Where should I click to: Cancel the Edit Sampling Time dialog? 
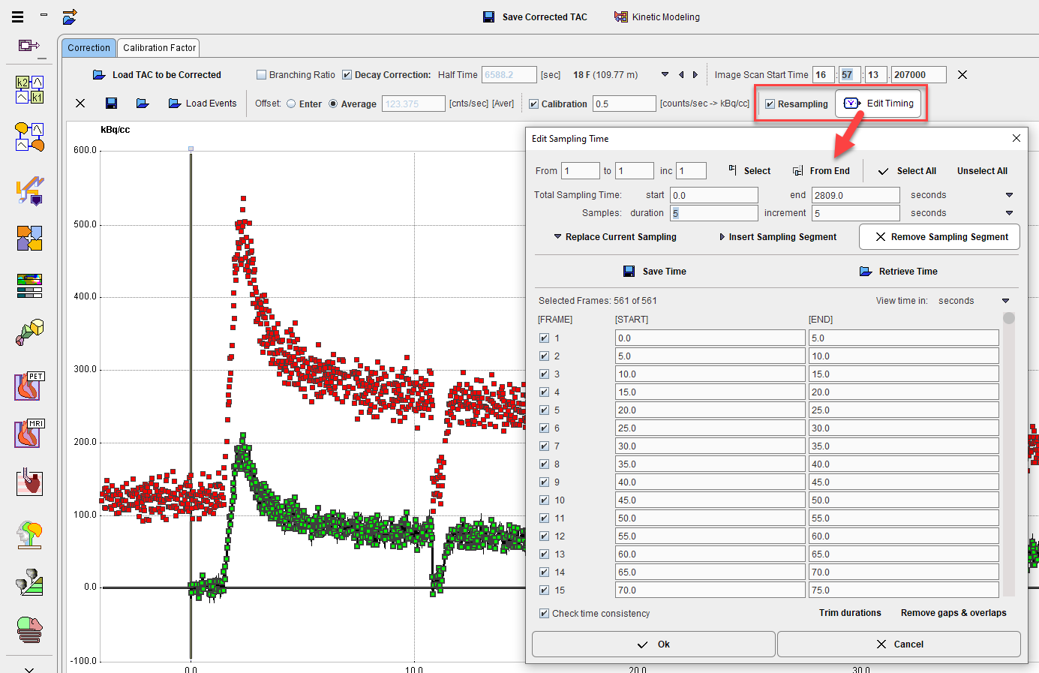899,644
